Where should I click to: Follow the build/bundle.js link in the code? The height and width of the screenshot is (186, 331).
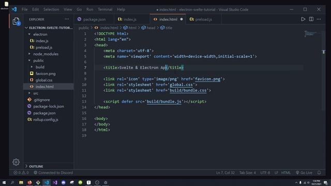point(164,101)
